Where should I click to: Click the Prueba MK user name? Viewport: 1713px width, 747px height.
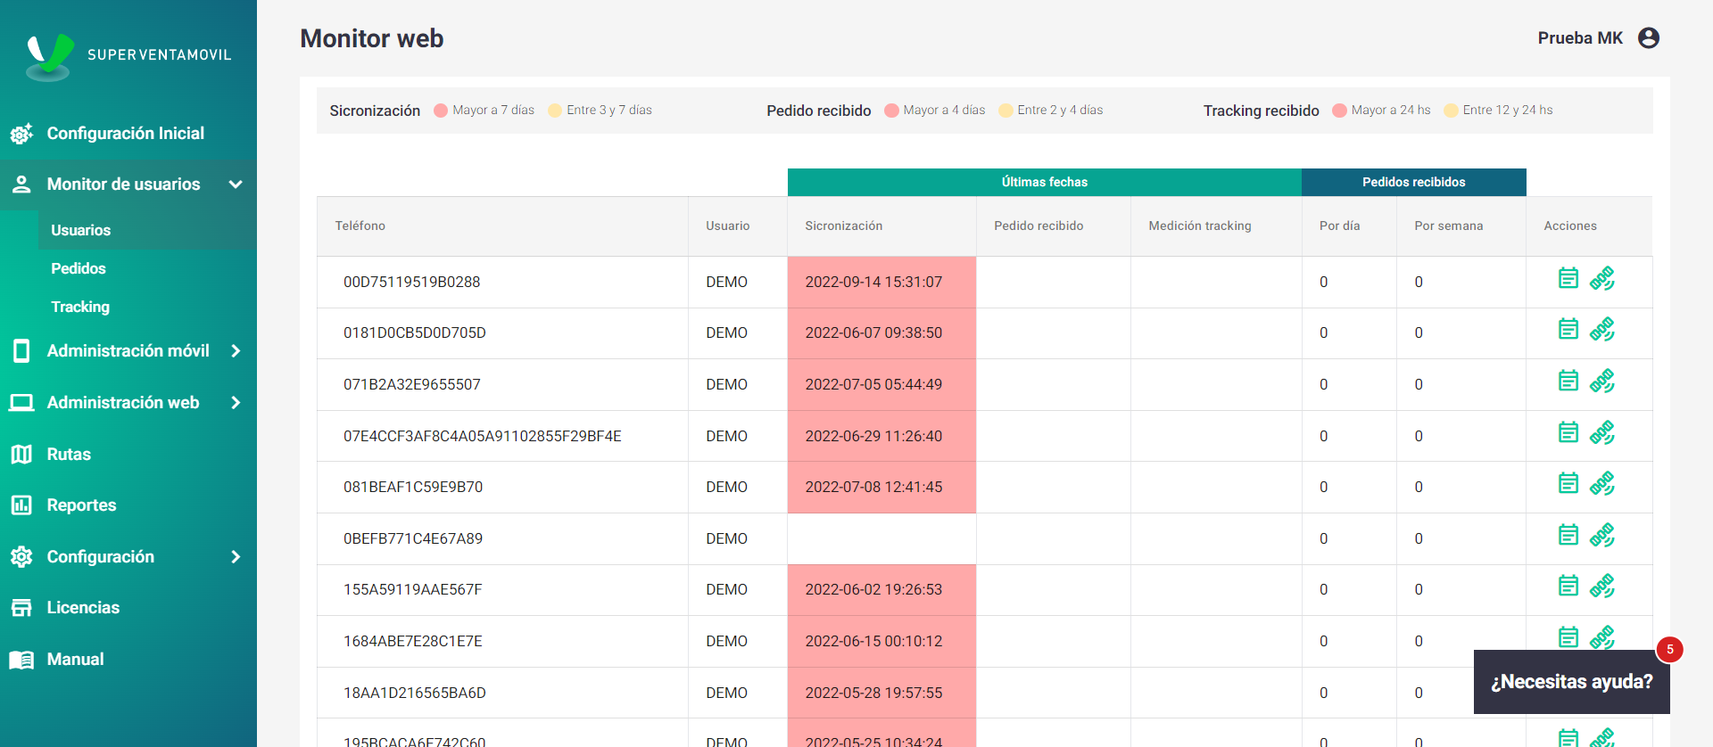pos(1580,38)
